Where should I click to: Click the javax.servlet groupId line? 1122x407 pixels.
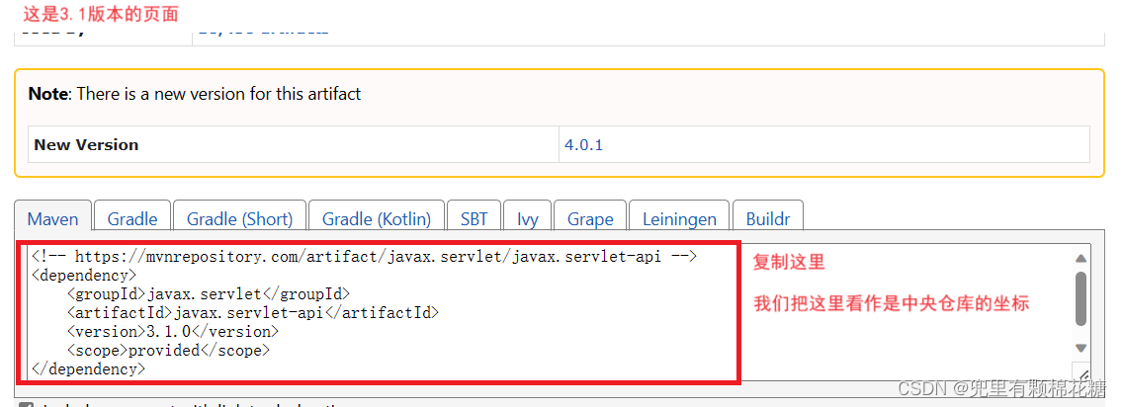[x=209, y=294]
